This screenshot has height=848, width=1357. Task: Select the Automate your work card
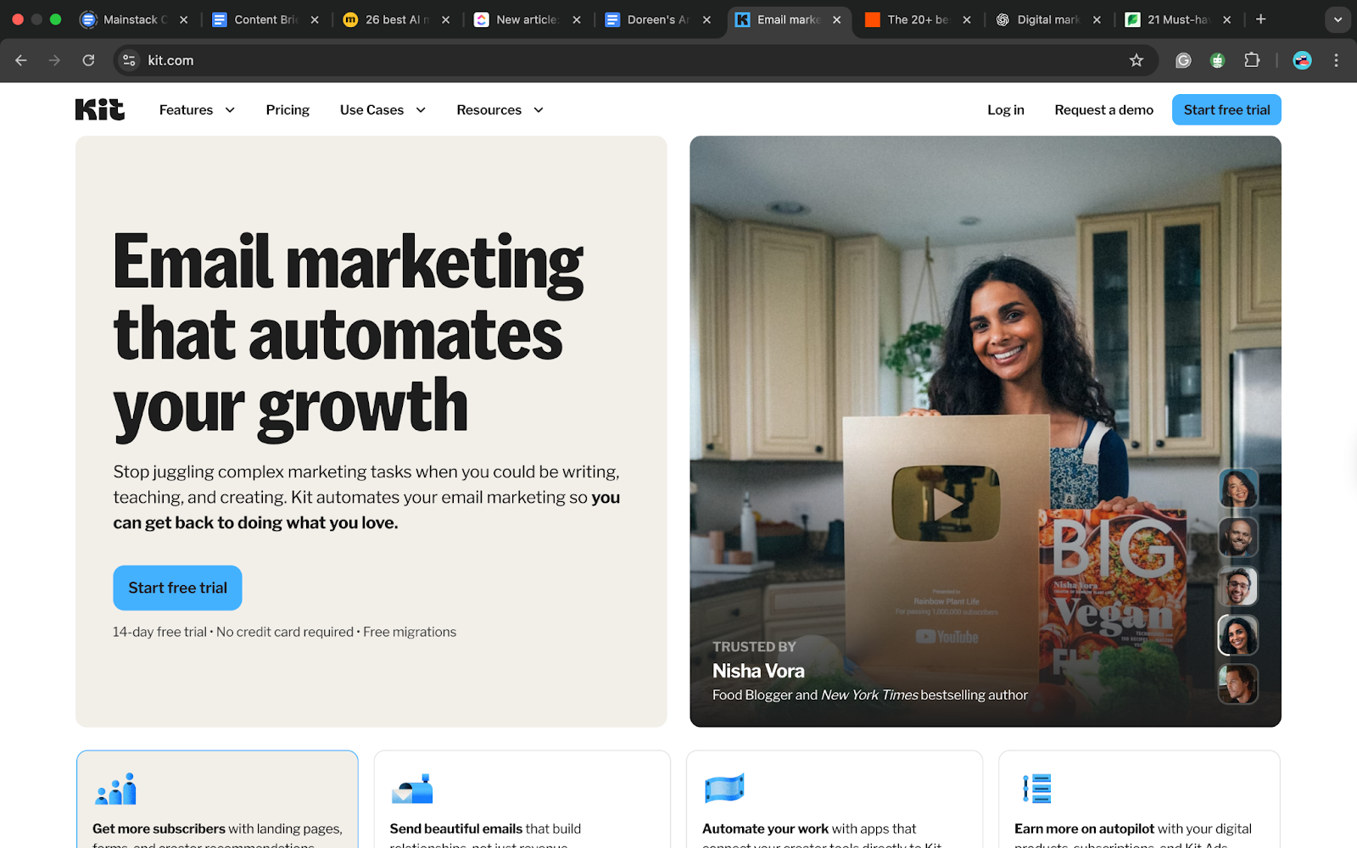(835, 799)
